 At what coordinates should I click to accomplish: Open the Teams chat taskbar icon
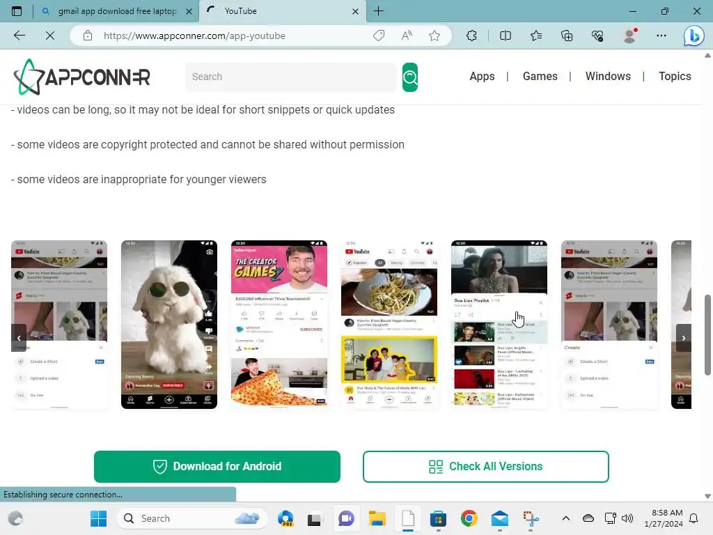coord(346,518)
